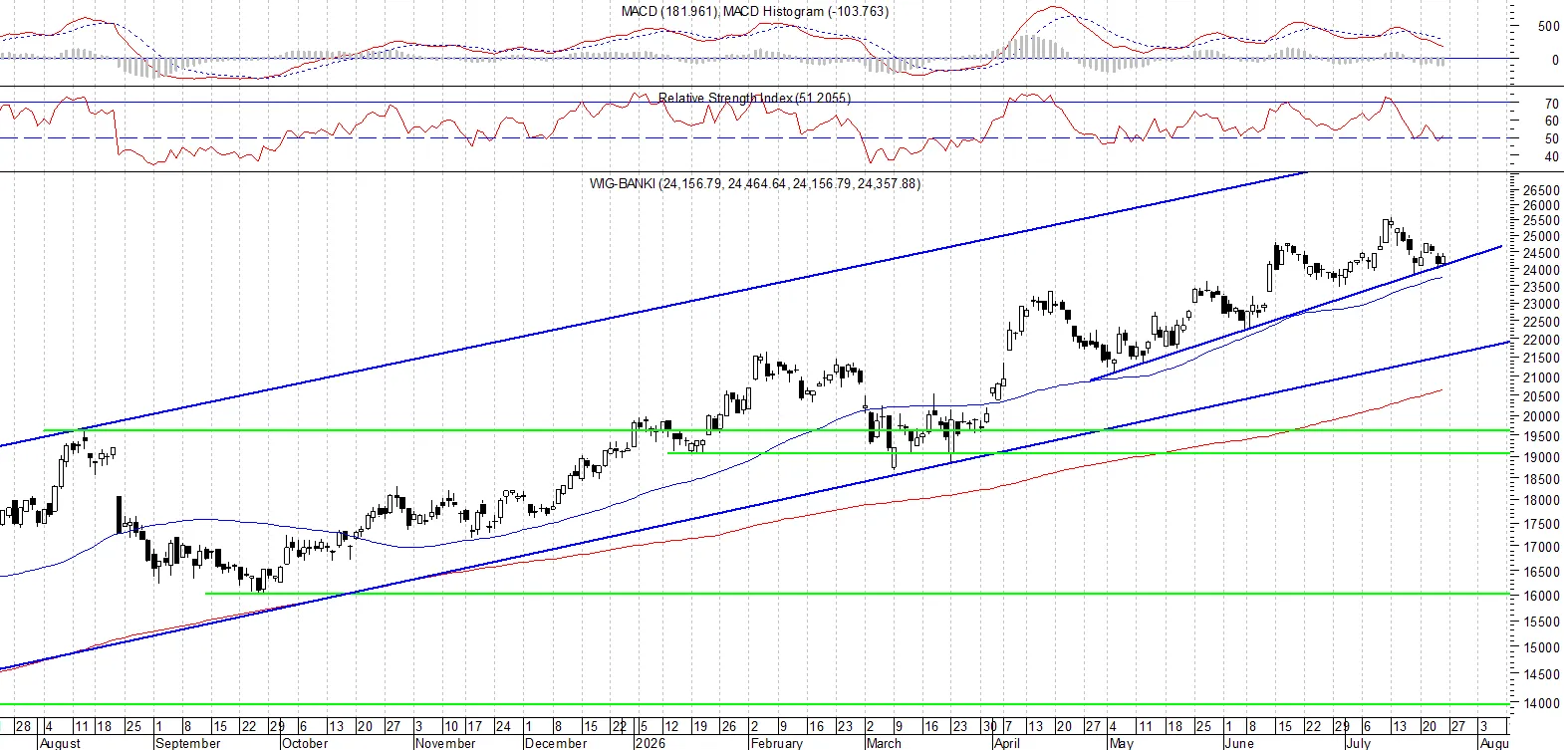Select the November month label
This screenshot has height=750, width=1564.
445,743
